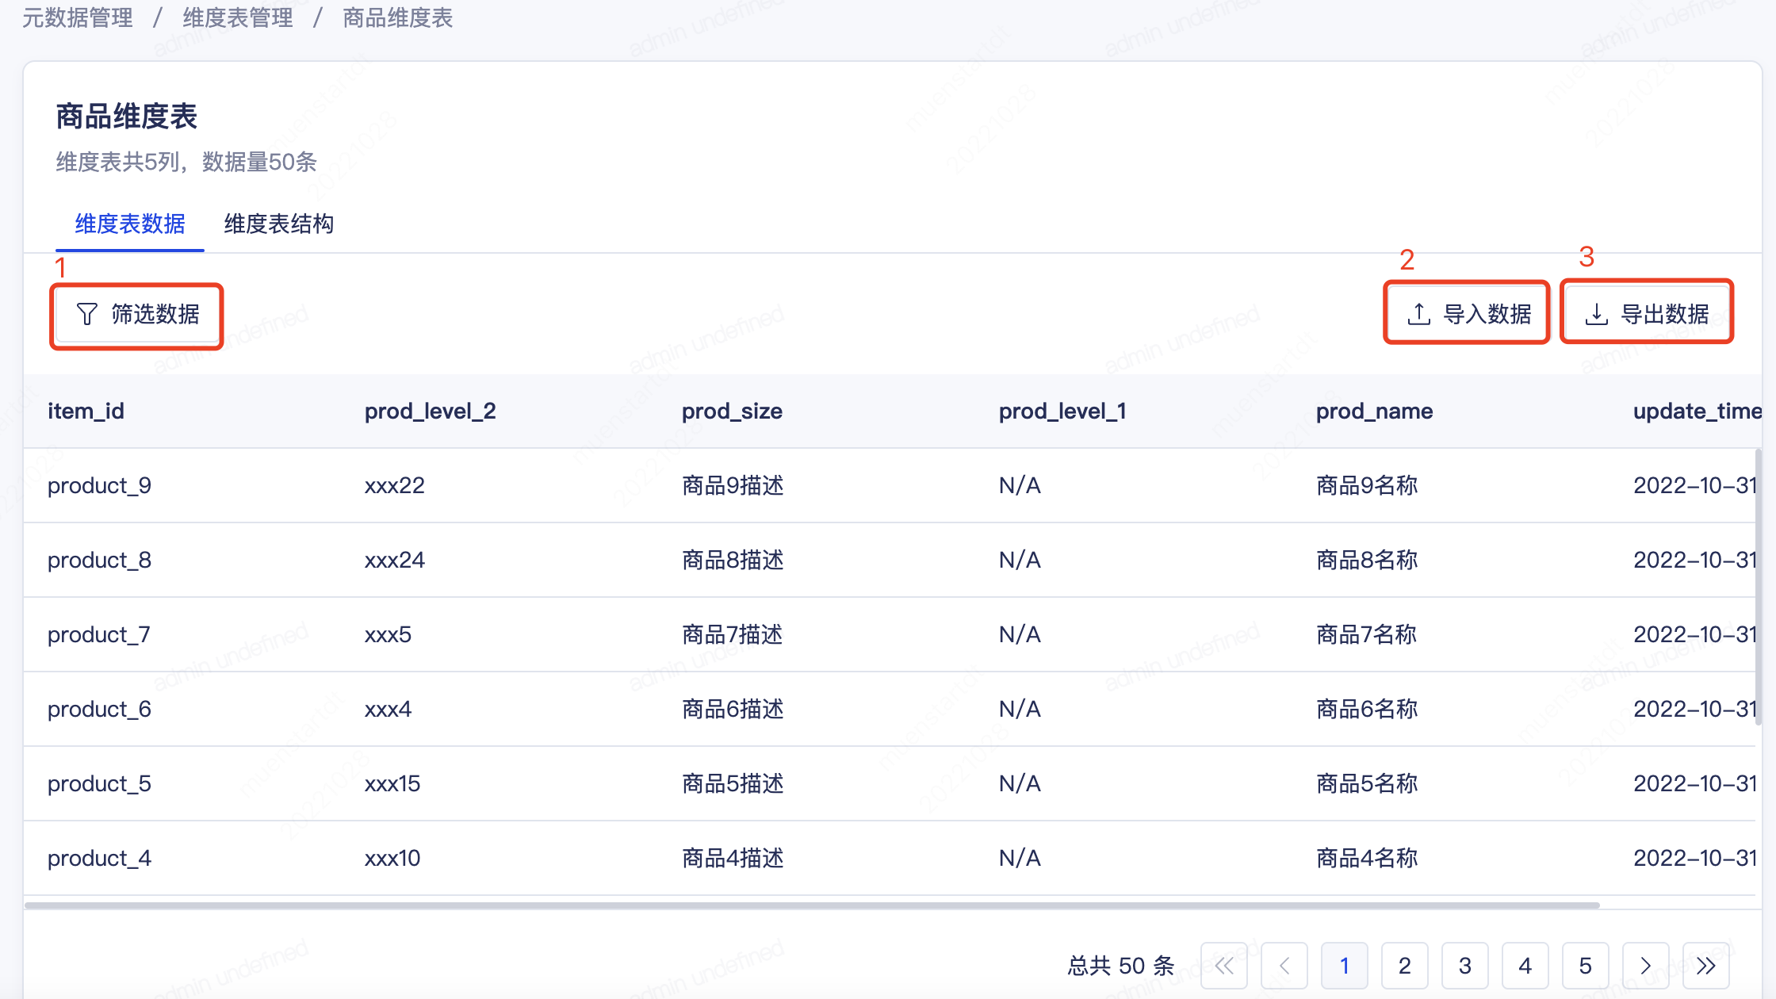Click the 商品7描述 cell
This screenshot has width=1776, height=999.
click(733, 634)
